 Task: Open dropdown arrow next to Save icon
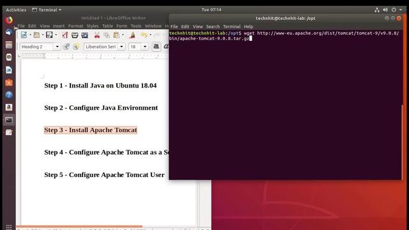(x=56, y=34)
